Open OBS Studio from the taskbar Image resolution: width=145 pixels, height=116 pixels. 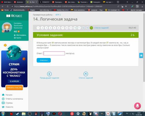(x=30, y=114)
